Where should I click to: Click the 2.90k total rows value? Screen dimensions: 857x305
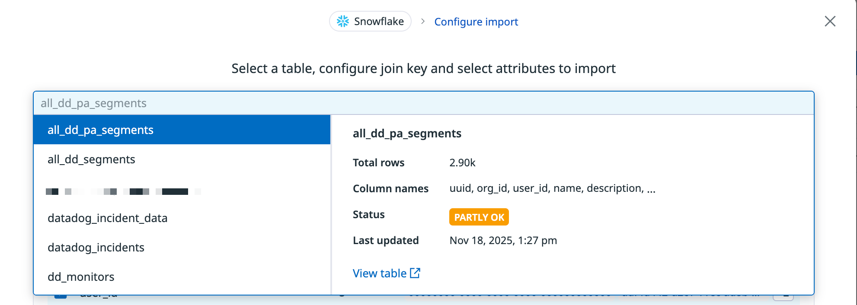[x=462, y=163]
